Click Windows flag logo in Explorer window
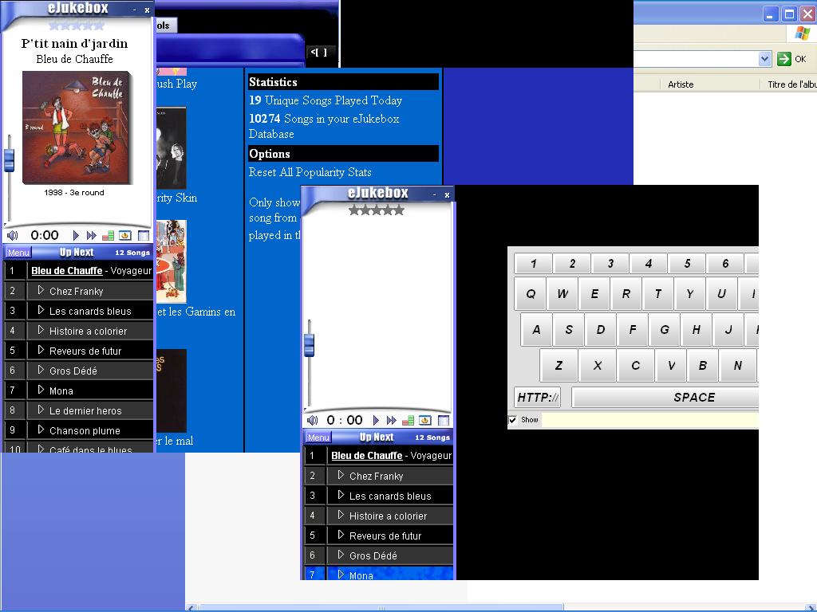This screenshot has width=817, height=612. click(803, 34)
